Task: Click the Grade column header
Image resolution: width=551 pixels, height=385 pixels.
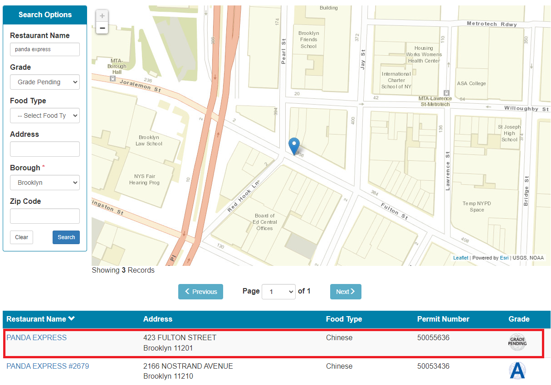Action: (519, 319)
